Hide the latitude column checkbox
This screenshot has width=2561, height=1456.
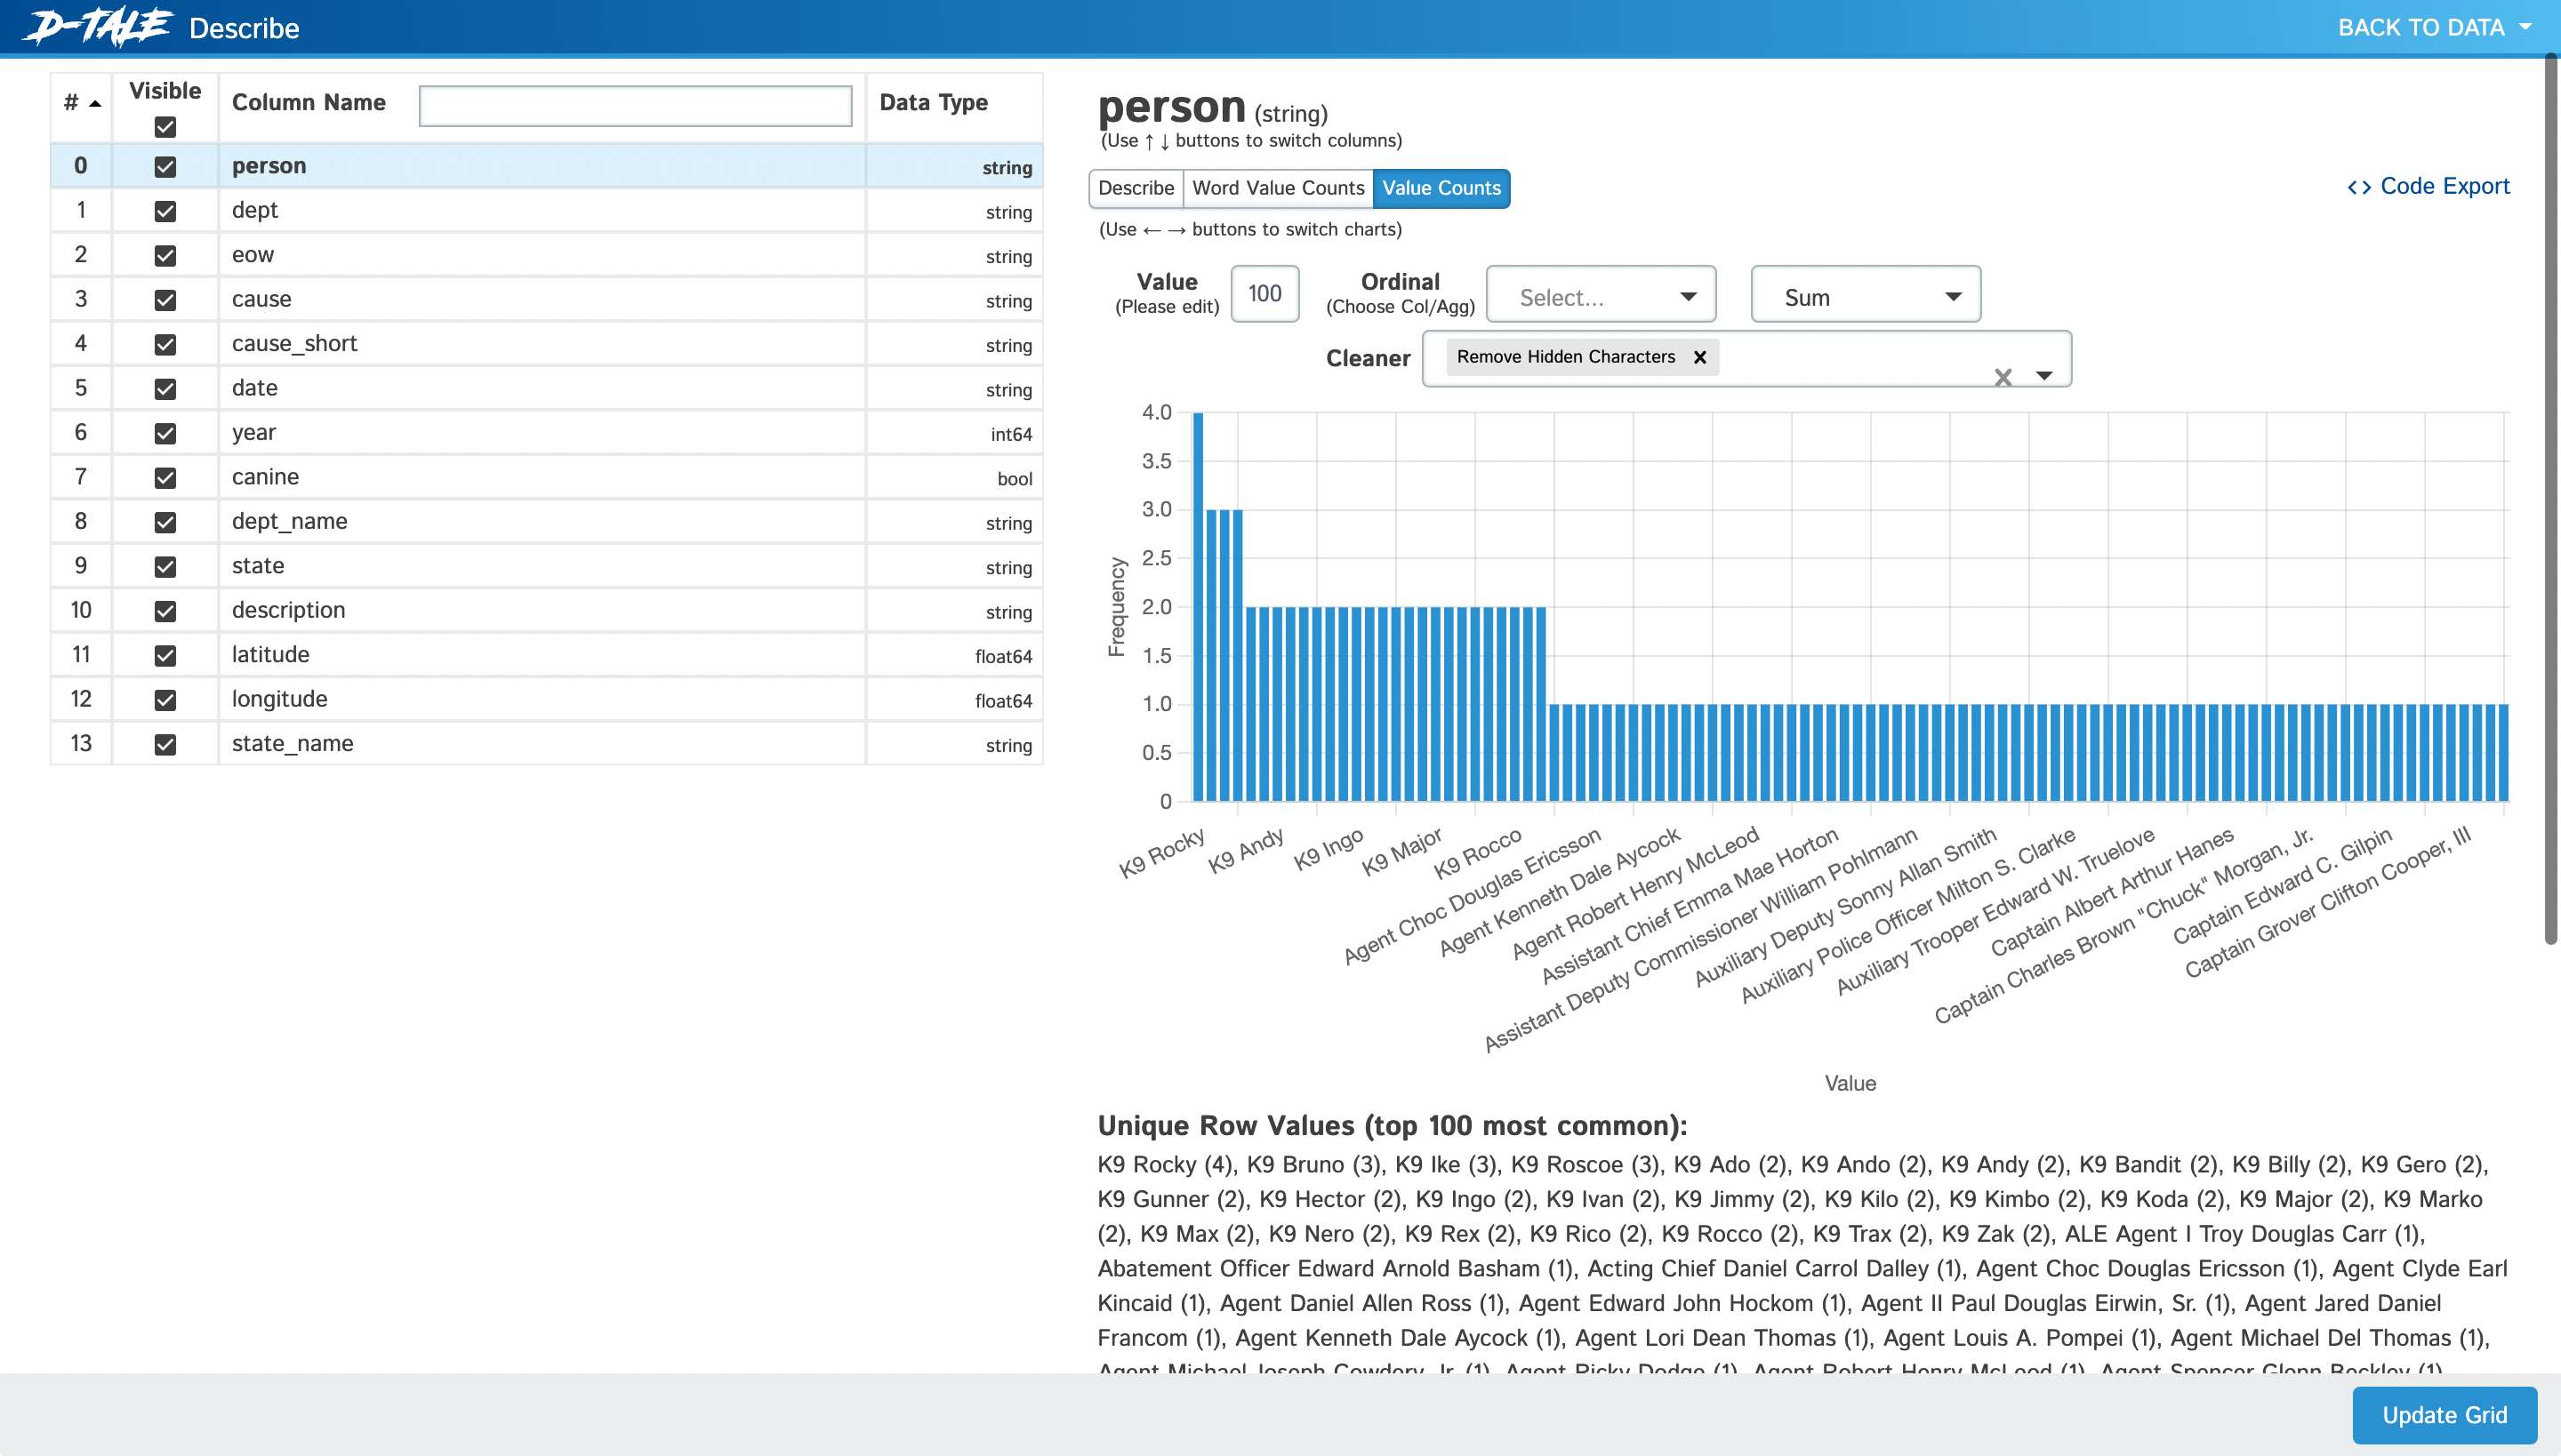pos(165,655)
